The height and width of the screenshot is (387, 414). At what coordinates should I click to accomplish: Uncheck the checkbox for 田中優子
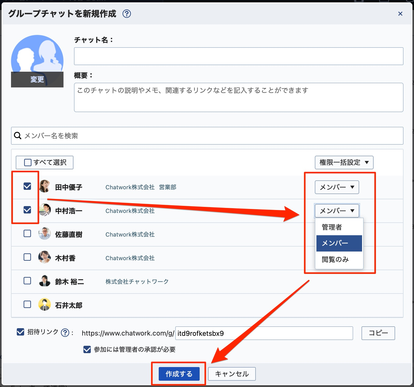[27, 186]
